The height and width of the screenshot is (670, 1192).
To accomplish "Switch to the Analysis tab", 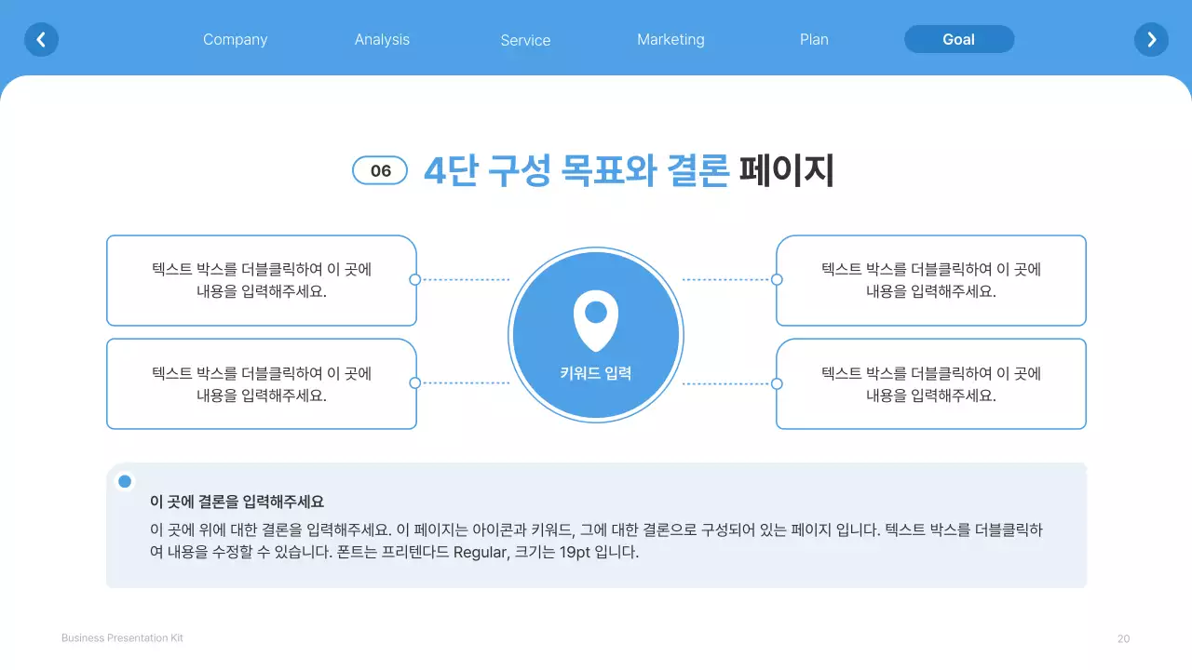I will pos(382,39).
